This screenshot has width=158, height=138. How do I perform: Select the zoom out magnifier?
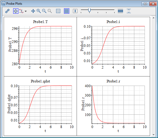44,11
